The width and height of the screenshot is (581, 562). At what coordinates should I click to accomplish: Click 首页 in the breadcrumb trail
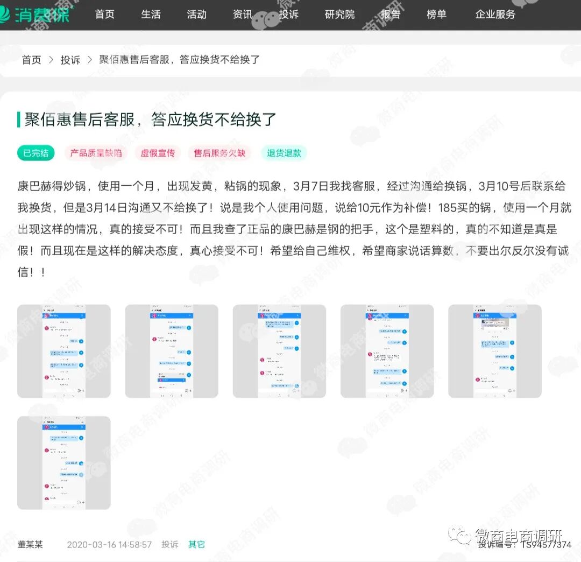point(31,60)
